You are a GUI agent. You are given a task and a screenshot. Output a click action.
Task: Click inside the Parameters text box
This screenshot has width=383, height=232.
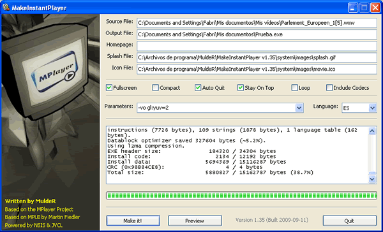click(216, 108)
